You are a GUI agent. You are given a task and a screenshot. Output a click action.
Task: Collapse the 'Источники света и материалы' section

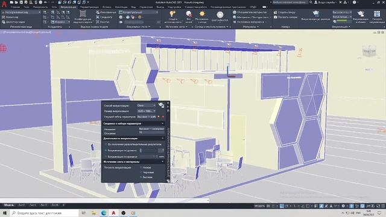[x=162, y=162]
